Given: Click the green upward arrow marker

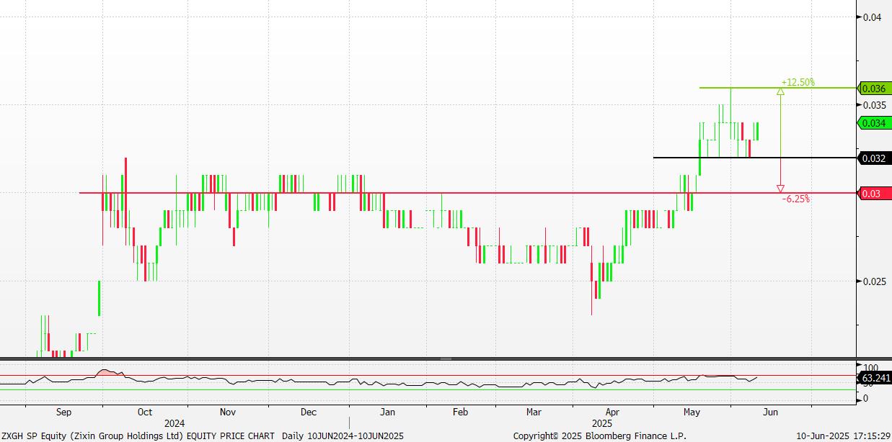Looking at the screenshot, I should click(x=780, y=91).
